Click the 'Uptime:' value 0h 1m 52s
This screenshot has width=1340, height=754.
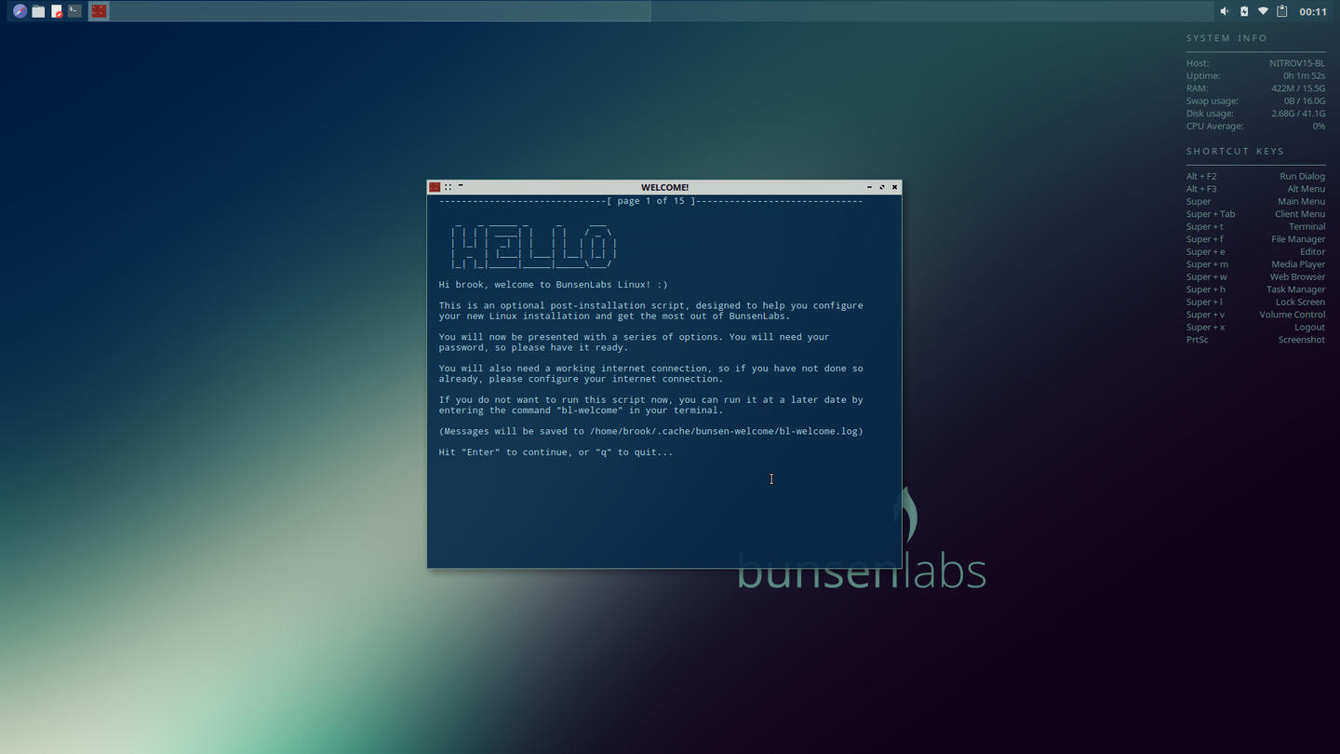coord(1305,75)
